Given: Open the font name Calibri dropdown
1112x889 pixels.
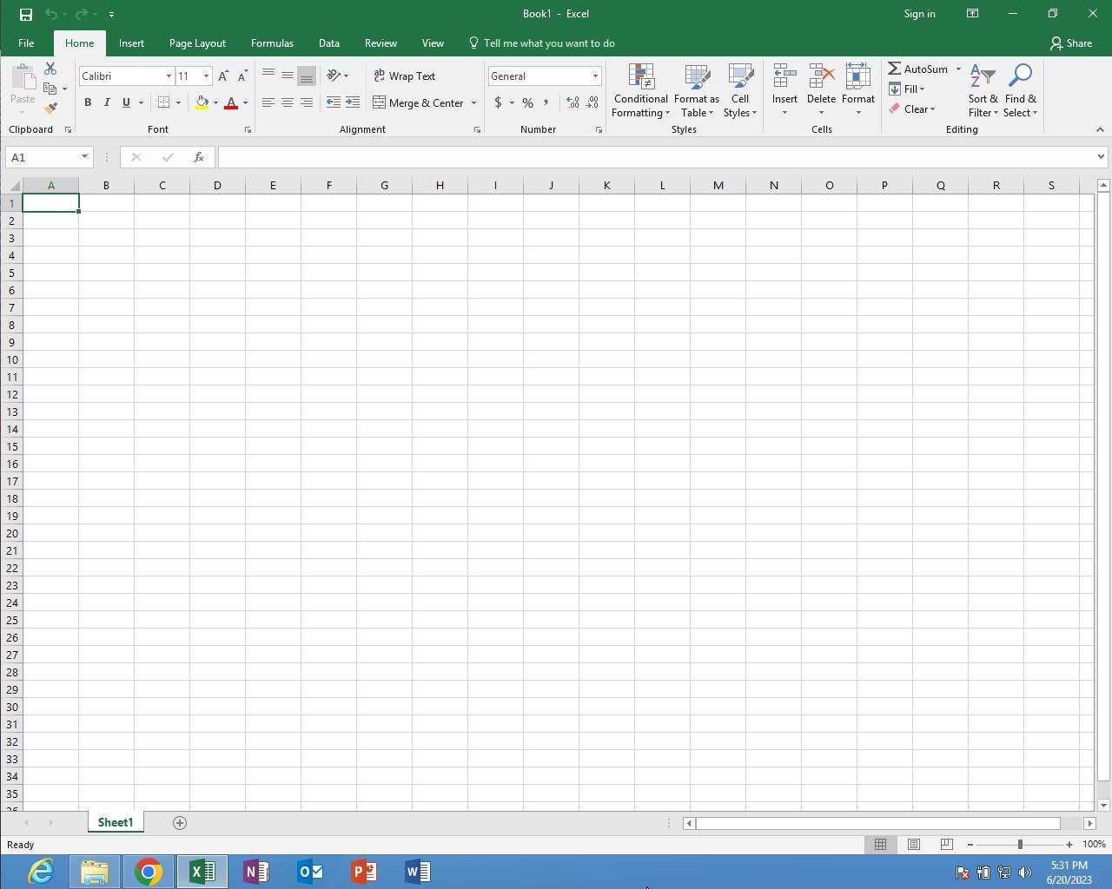Looking at the screenshot, I should pos(169,76).
